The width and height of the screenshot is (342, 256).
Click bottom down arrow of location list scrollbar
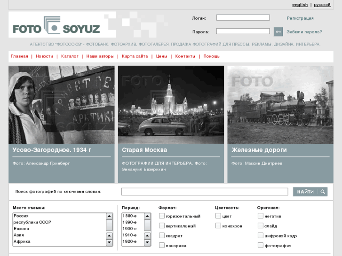pos(109,242)
